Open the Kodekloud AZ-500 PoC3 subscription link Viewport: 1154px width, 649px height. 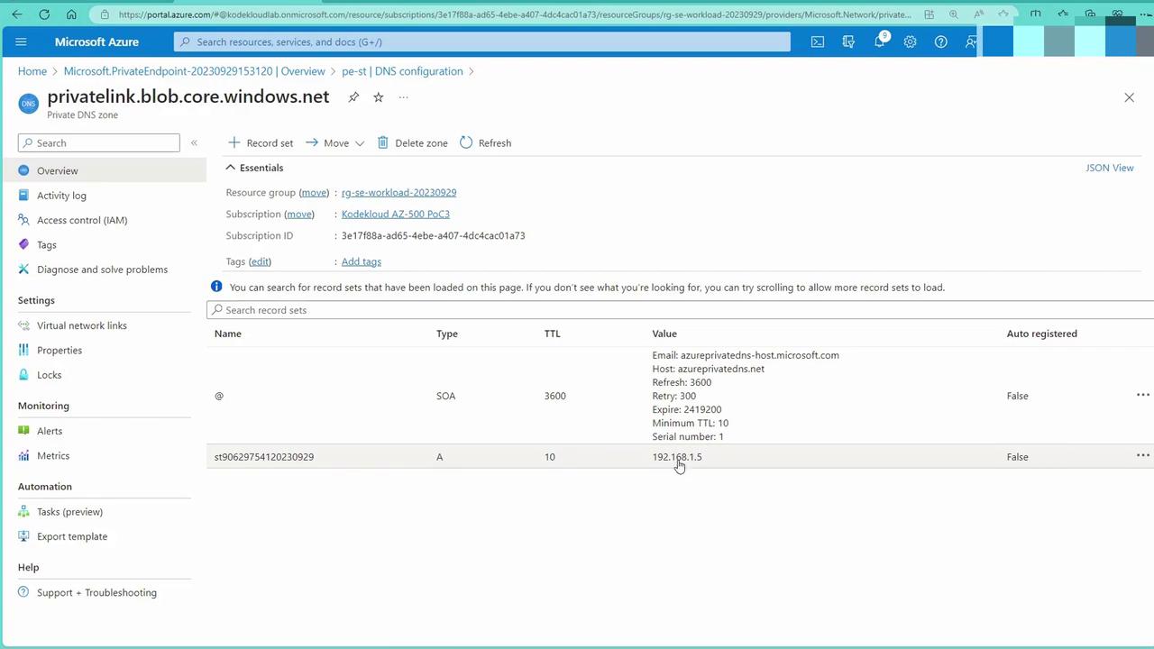point(396,214)
